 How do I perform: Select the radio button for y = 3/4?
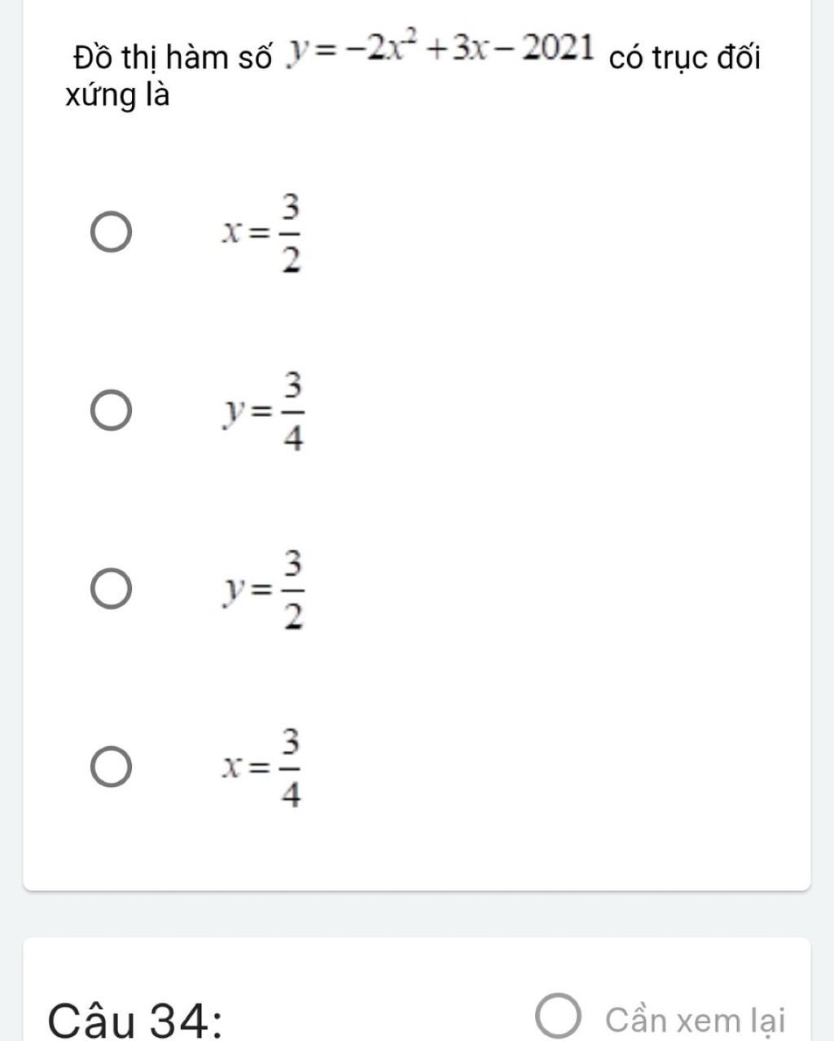111,411
